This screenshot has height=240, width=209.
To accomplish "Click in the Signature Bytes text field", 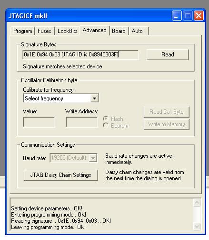I will coord(80,55).
